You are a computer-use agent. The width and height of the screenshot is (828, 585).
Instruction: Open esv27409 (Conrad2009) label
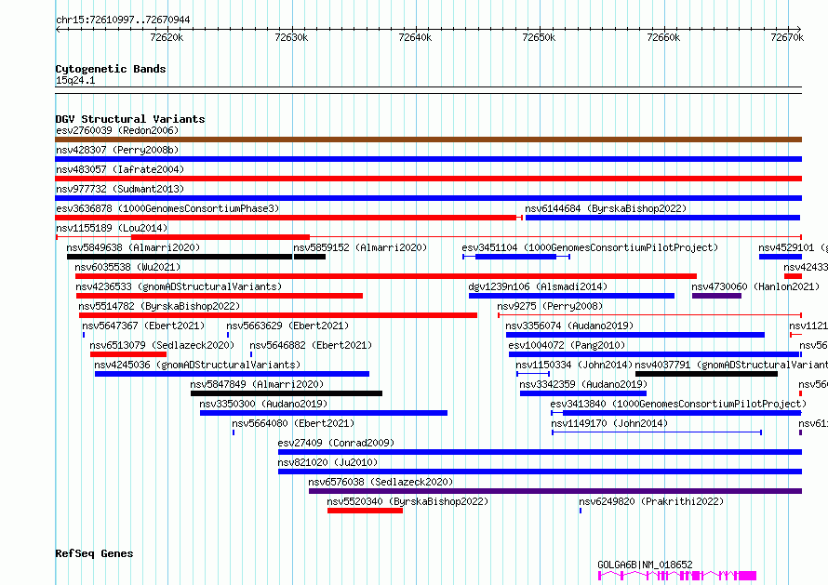pyautogui.click(x=337, y=443)
